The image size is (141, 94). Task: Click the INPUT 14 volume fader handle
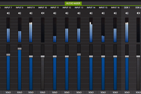pyautogui.click(x=91, y=56)
